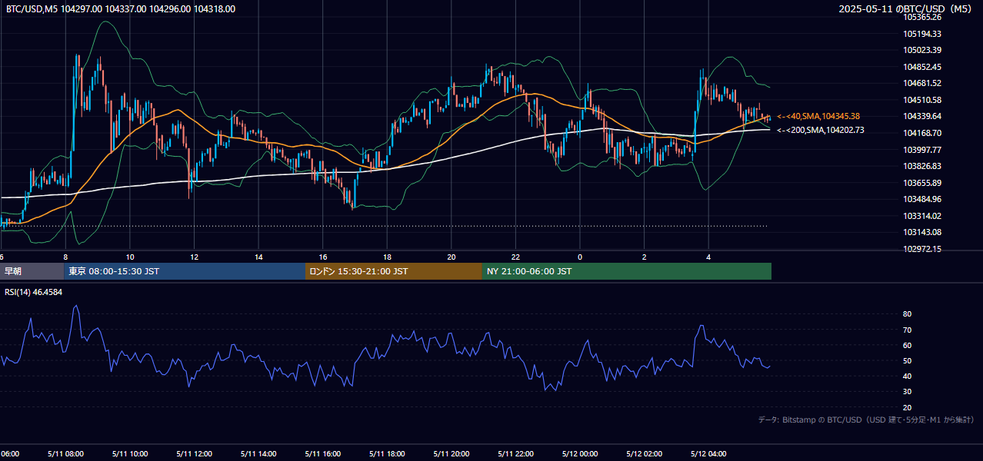Click price axis value 104339.64
Image resolution: width=983 pixels, height=461 pixels.
(x=923, y=116)
